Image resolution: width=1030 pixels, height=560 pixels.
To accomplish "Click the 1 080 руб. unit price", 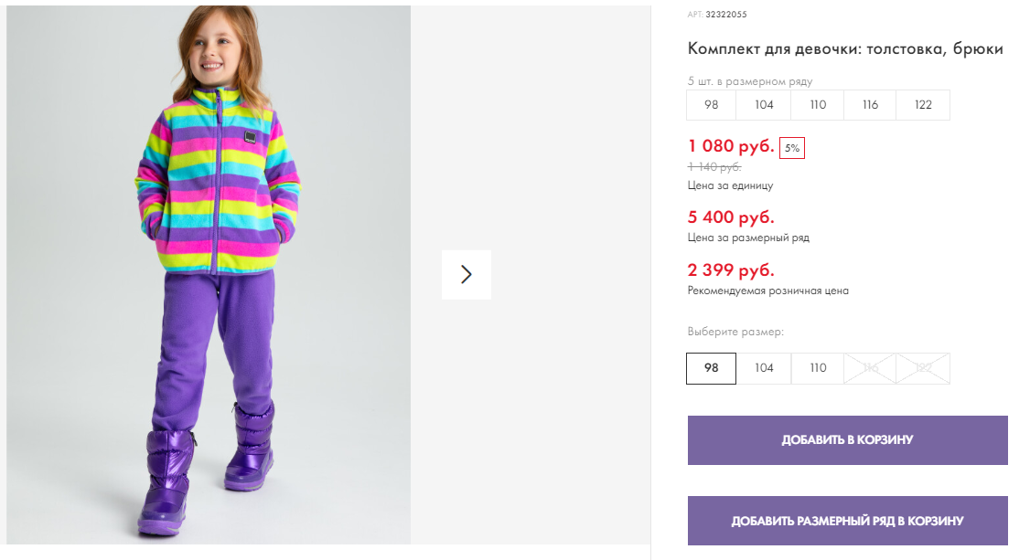I will pyautogui.click(x=731, y=146).
